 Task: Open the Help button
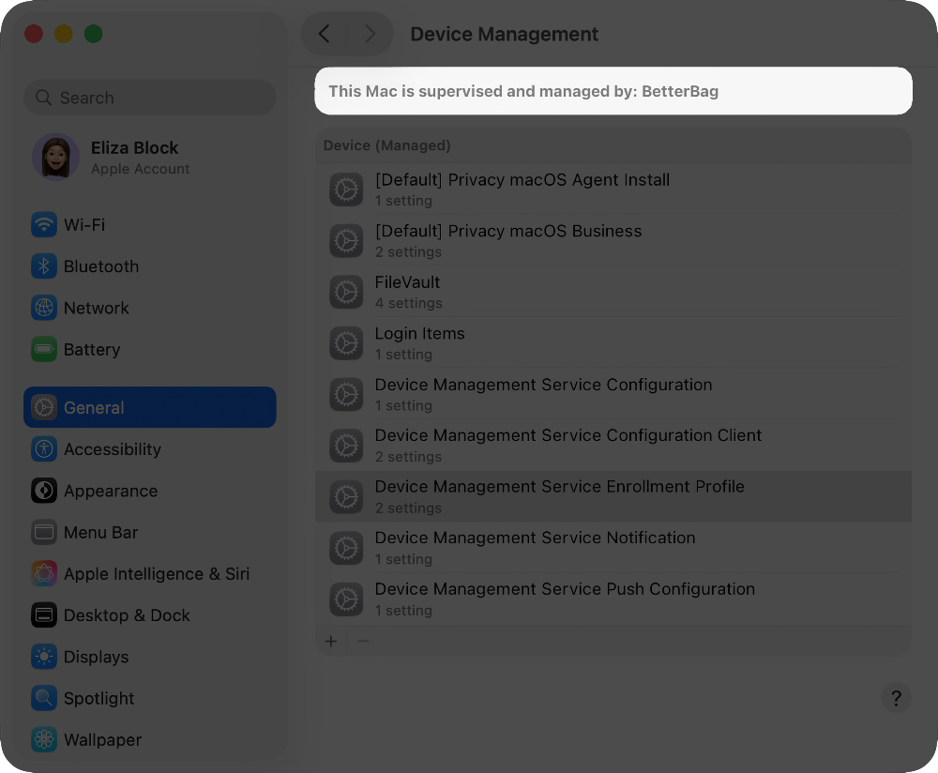pos(896,698)
